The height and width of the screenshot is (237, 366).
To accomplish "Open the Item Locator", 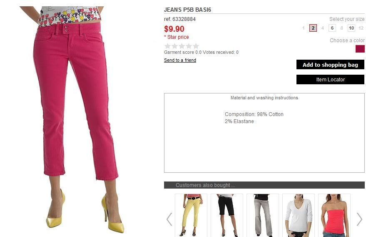I will (x=330, y=80).
